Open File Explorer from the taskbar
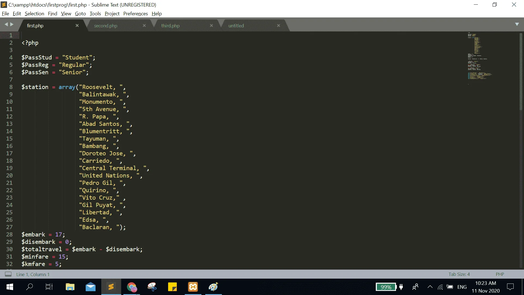 [x=70, y=287]
